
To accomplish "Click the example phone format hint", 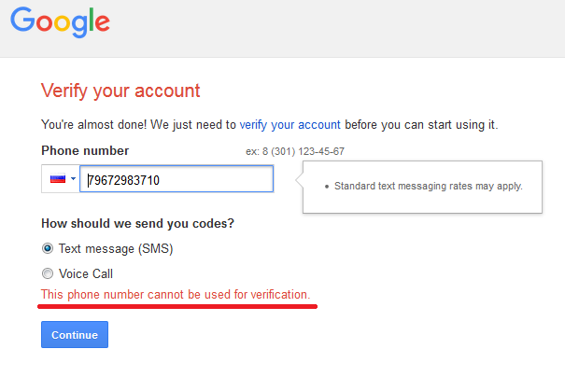I will point(295,151).
